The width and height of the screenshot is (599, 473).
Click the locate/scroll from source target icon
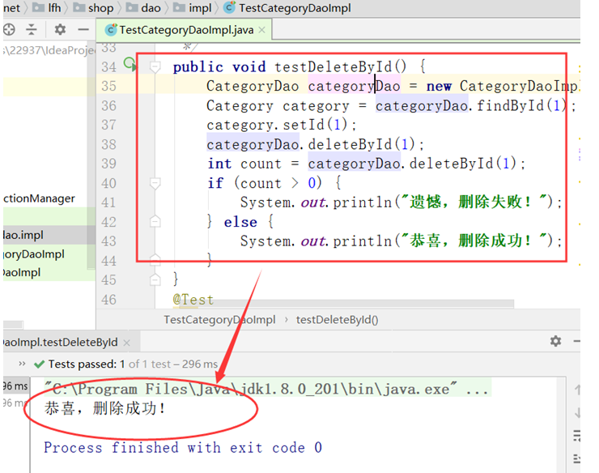(x=9, y=29)
